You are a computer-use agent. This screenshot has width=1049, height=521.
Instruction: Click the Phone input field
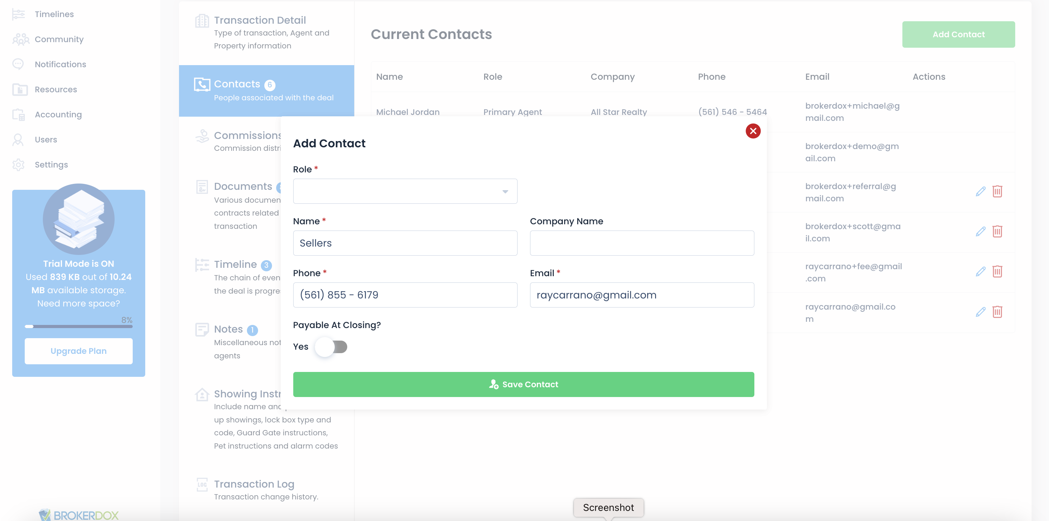[405, 295]
